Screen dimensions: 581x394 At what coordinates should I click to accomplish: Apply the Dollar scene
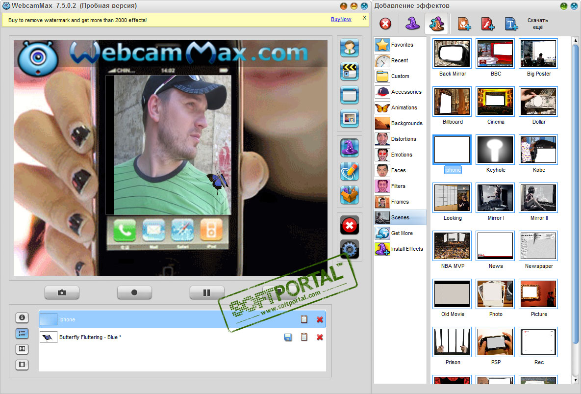coord(538,102)
